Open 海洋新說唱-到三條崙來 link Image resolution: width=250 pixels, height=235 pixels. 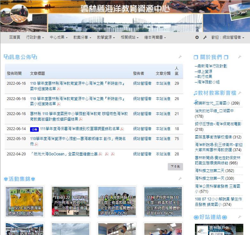219,147
